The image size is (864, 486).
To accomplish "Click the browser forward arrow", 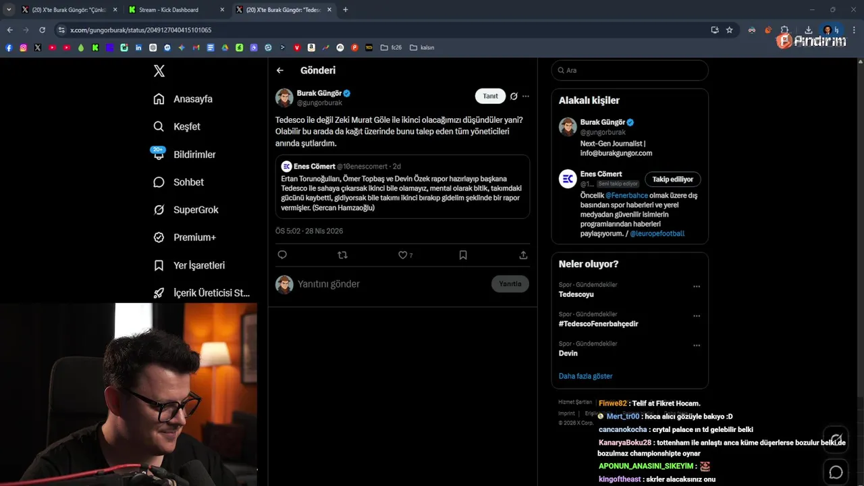I will (x=26, y=30).
